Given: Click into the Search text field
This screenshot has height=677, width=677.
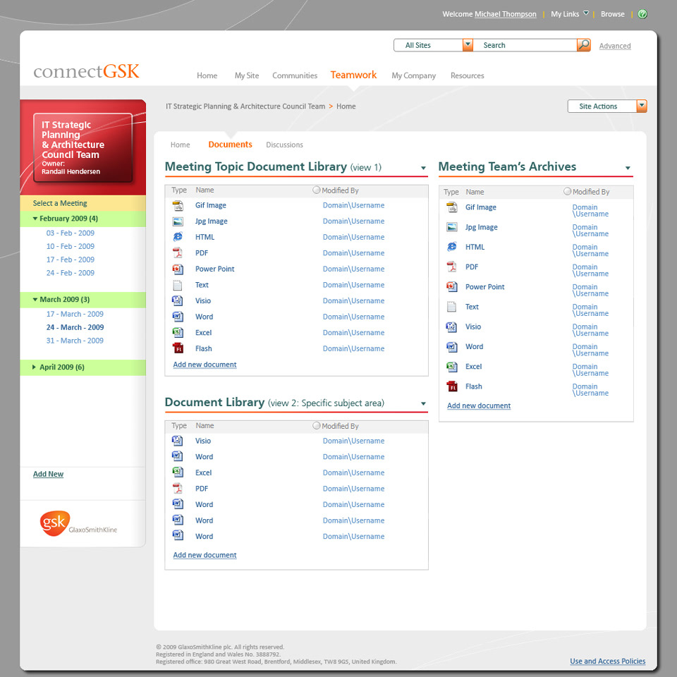Looking at the screenshot, I should coord(525,45).
